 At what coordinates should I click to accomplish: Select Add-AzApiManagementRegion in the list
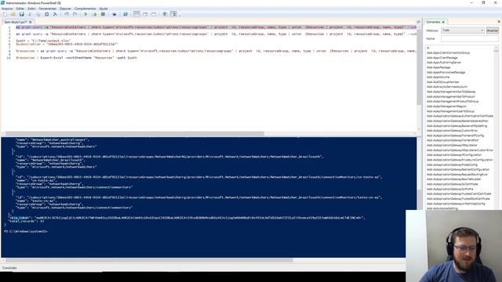pyautogui.click(x=446, y=107)
